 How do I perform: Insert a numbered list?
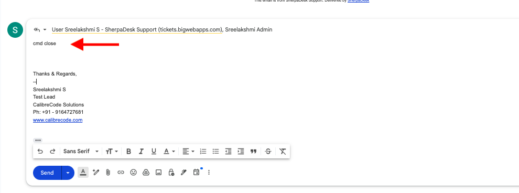tap(203, 151)
